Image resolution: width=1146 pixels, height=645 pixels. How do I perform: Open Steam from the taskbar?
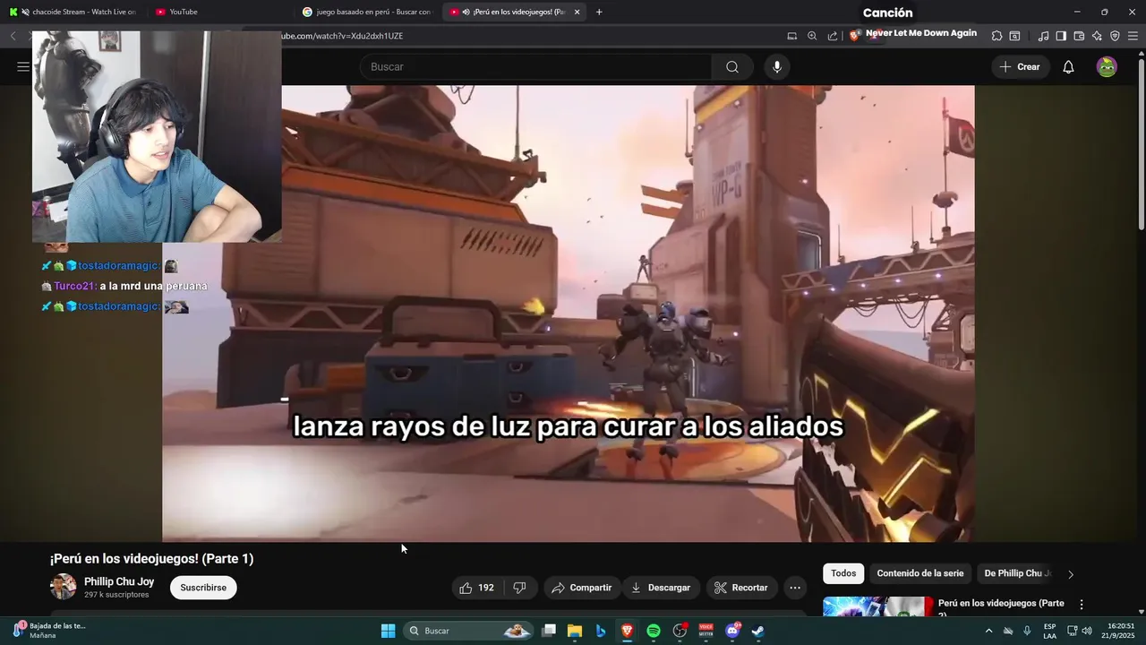757,631
